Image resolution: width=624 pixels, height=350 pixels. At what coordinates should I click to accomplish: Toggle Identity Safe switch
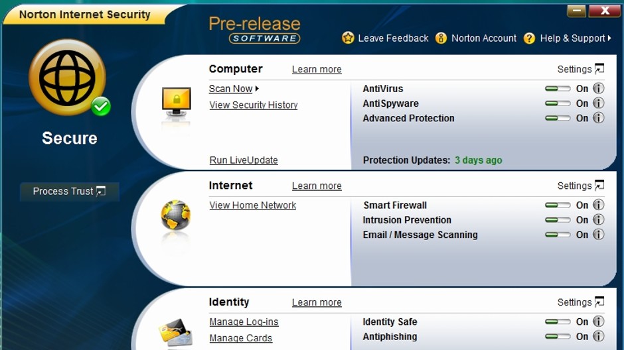pos(558,321)
